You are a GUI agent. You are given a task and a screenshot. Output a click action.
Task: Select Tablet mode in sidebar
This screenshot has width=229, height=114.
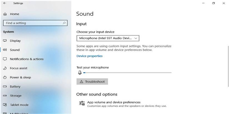click(19, 105)
